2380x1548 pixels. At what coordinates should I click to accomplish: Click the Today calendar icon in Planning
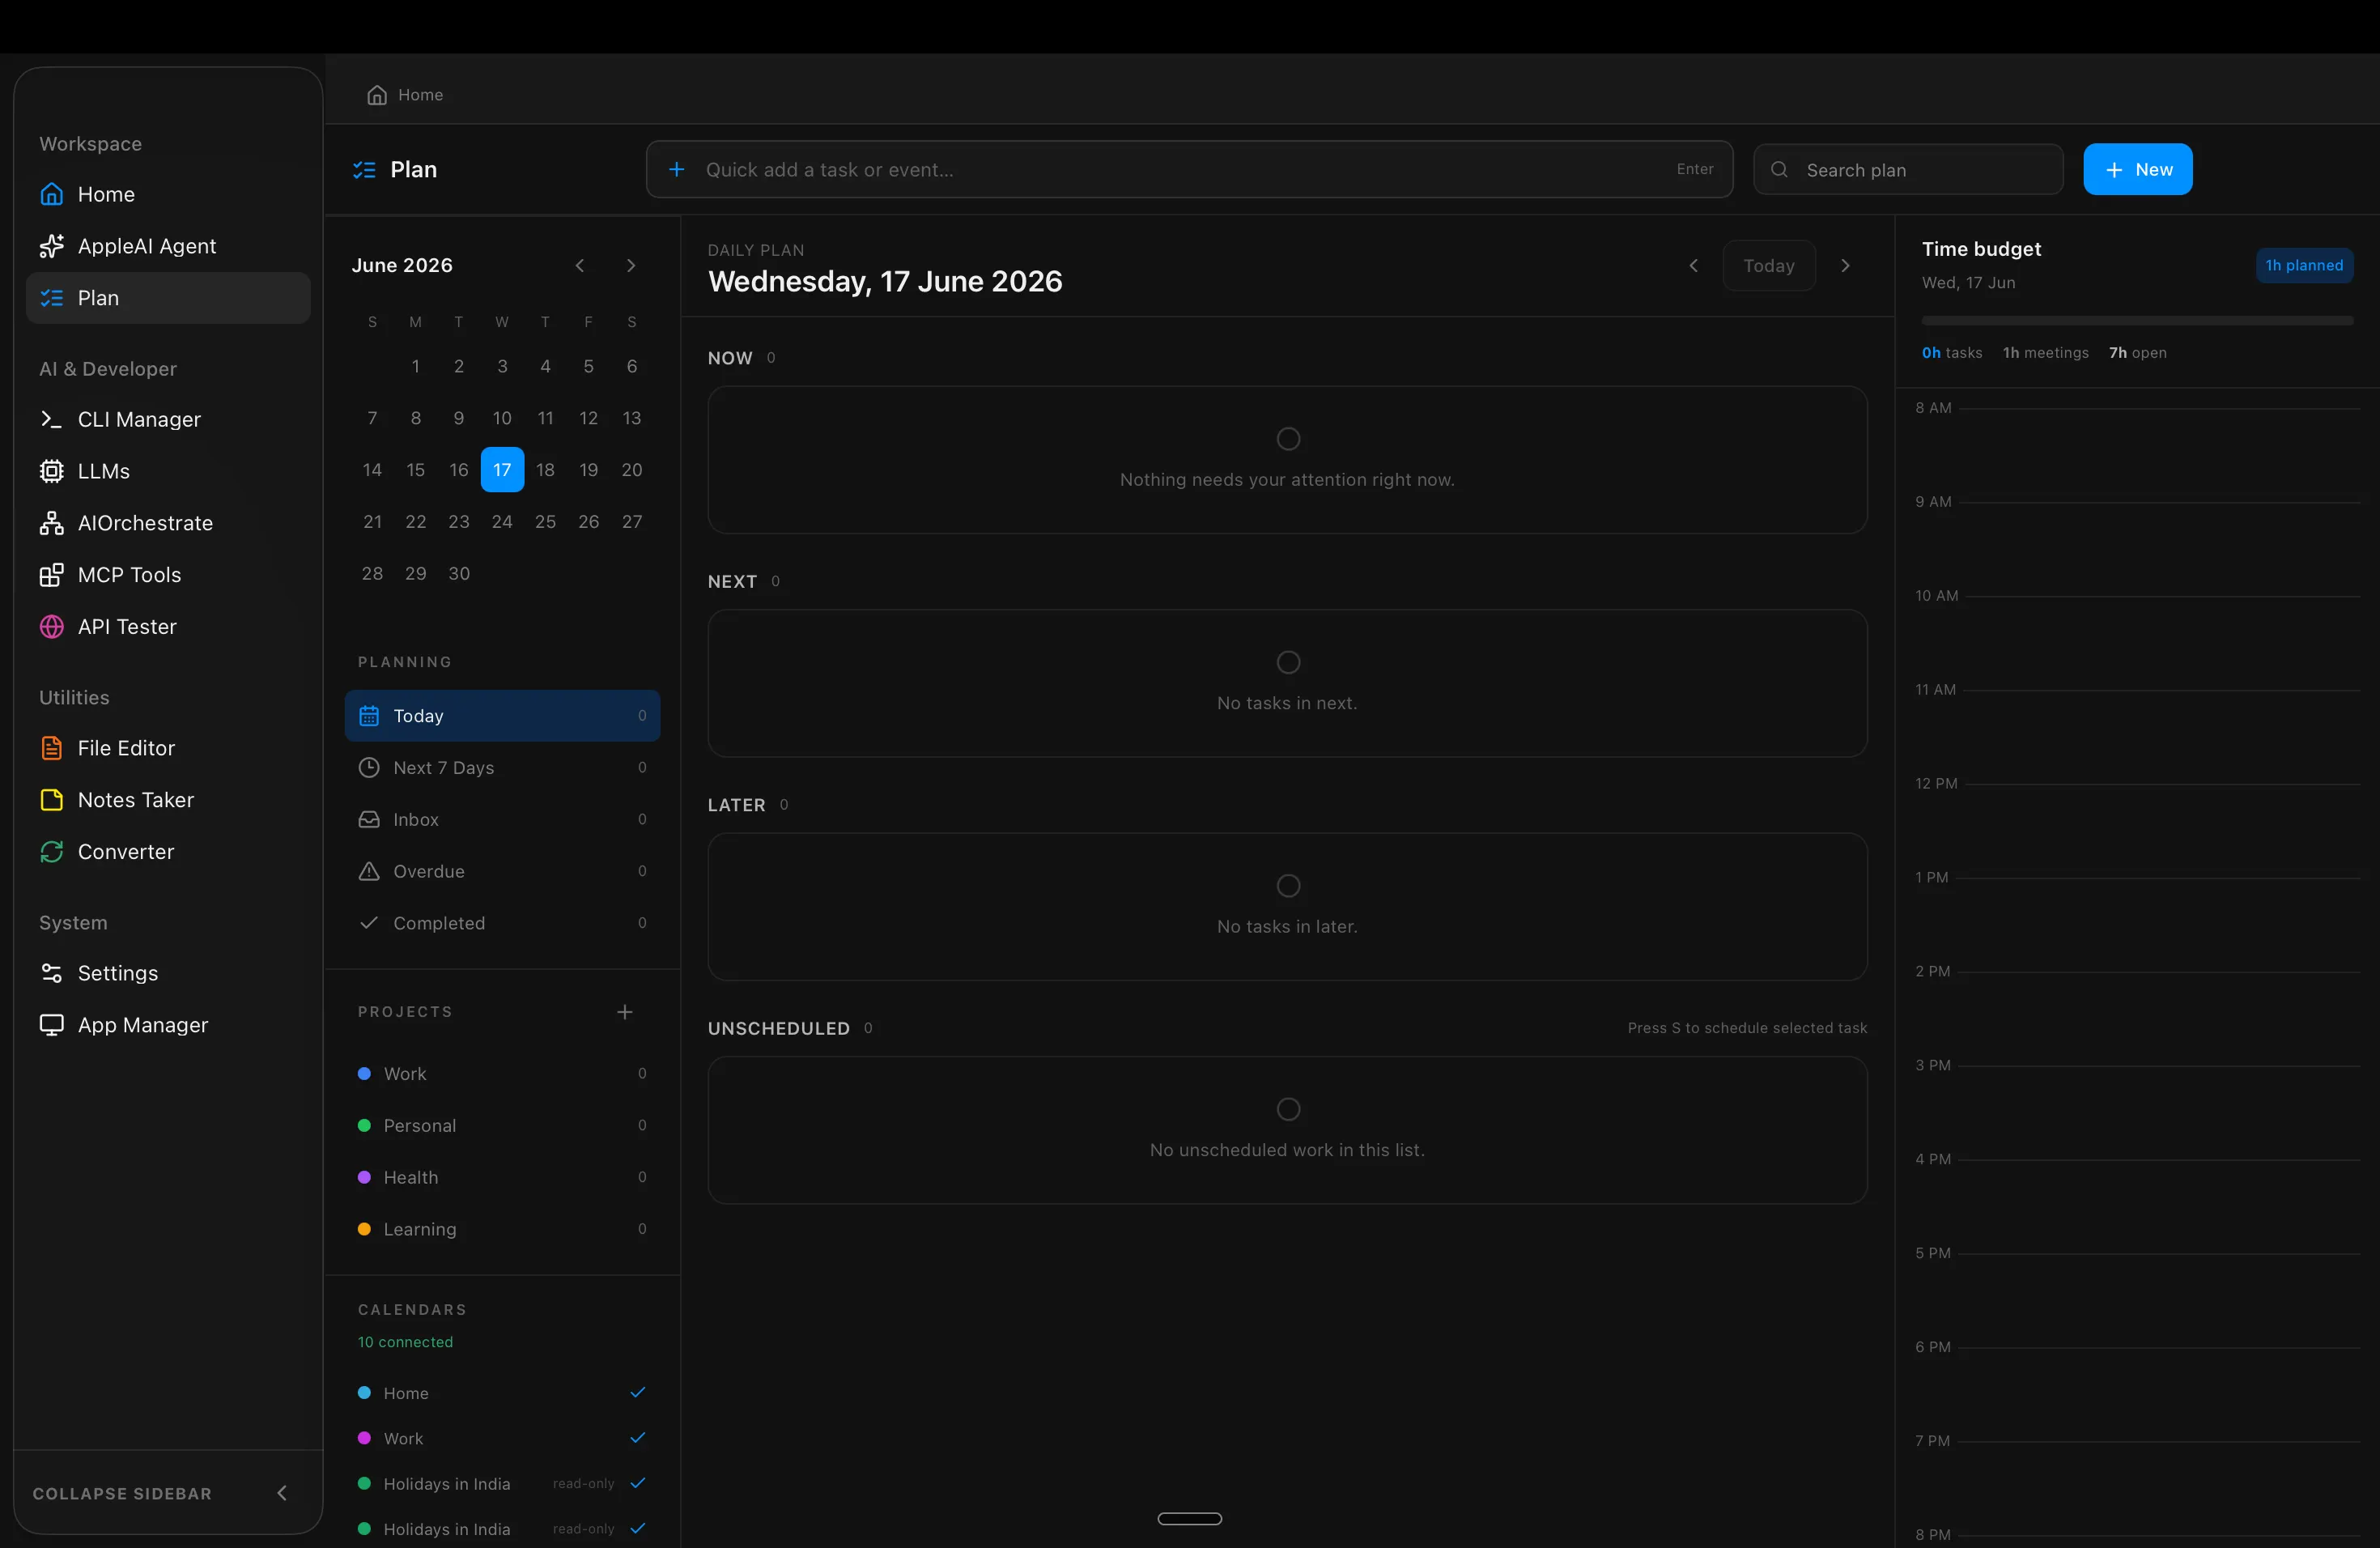point(369,716)
